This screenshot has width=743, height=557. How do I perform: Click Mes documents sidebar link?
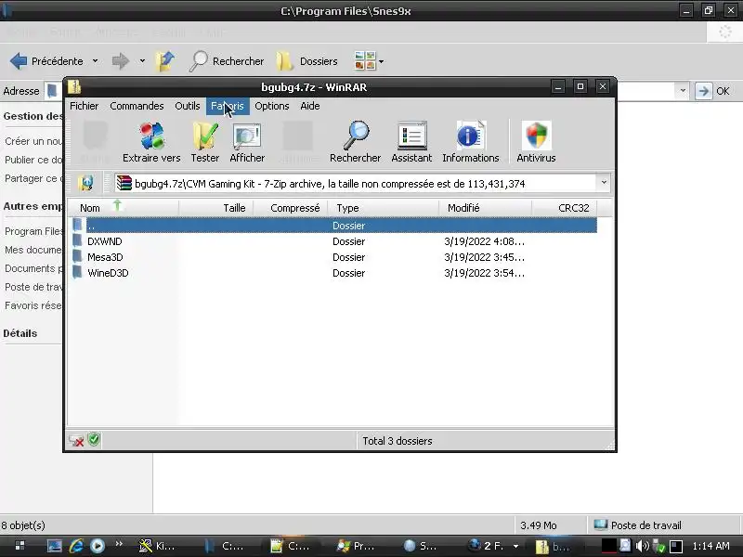(x=33, y=250)
